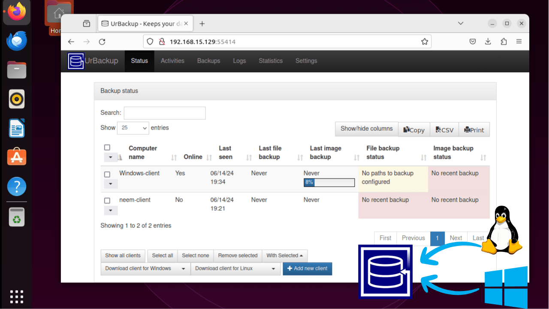The width and height of the screenshot is (549, 309).
Task: Open the With Selected dropdown
Action: tap(284, 256)
